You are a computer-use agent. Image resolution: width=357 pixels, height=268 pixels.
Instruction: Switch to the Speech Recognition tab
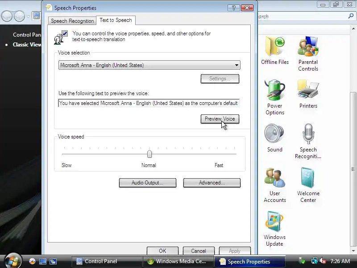(72, 21)
